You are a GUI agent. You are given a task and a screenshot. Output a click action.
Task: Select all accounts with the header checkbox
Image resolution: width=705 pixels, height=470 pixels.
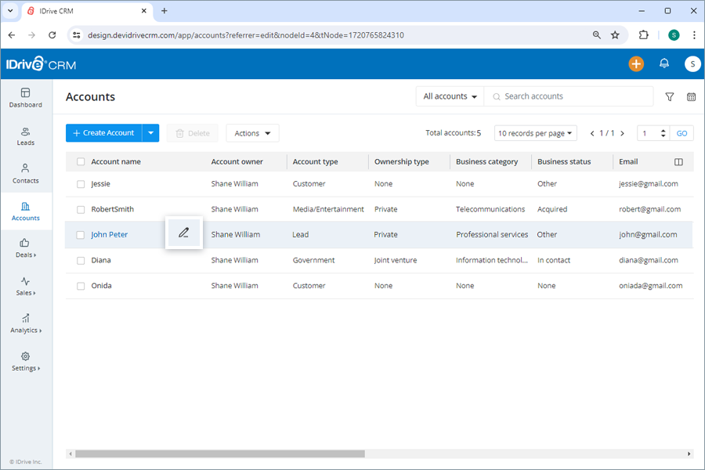click(81, 161)
